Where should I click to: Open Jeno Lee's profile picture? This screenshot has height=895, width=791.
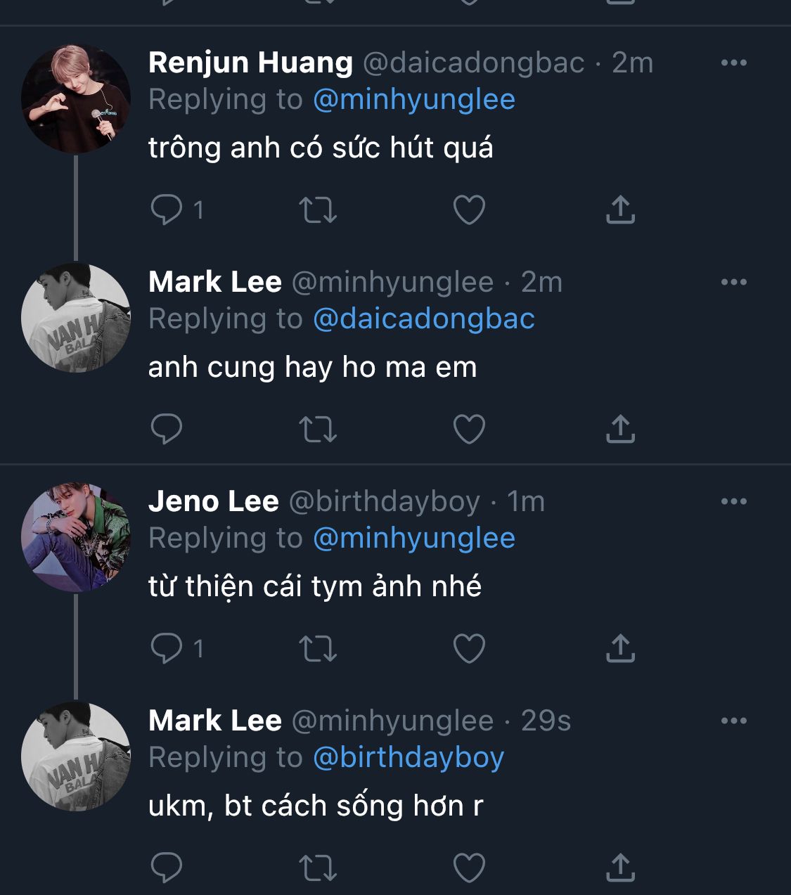pyautogui.click(x=76, y=537)
